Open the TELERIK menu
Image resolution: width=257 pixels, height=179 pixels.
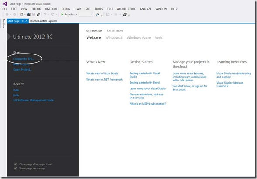(36, 9)
